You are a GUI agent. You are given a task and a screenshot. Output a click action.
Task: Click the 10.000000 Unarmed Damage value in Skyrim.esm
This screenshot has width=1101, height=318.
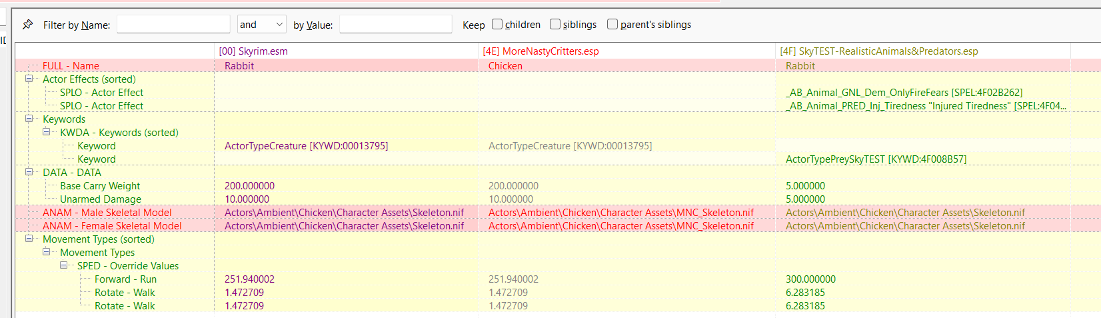tap(247, 199)
